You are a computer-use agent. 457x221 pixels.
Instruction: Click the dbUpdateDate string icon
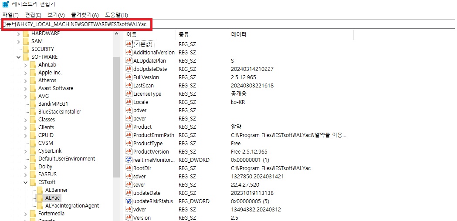[x=129, y=69]
